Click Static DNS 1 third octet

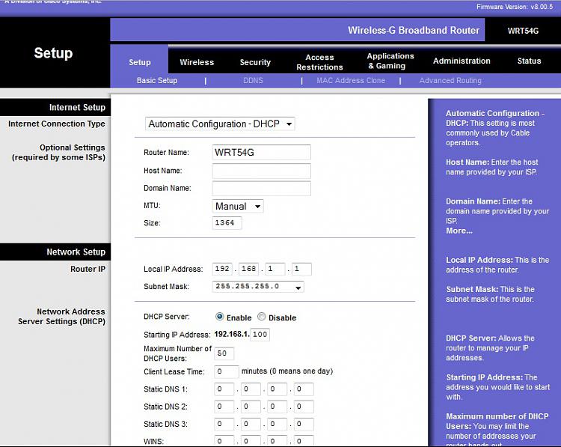tap(277, 389)
